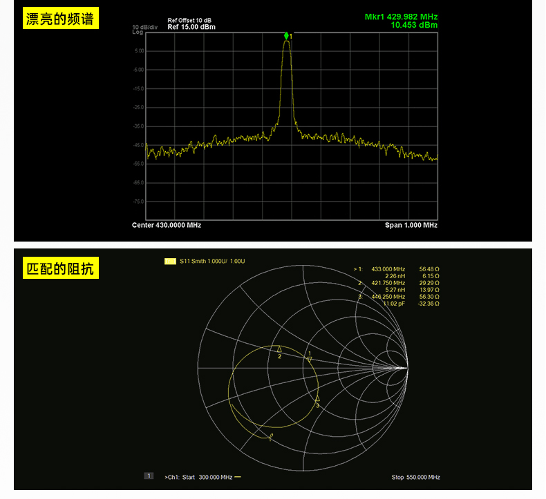Viewport: 546px width, 499px height.
Task: Click the Mkr1 429.982 MHz readout
Action: point(401,17)
